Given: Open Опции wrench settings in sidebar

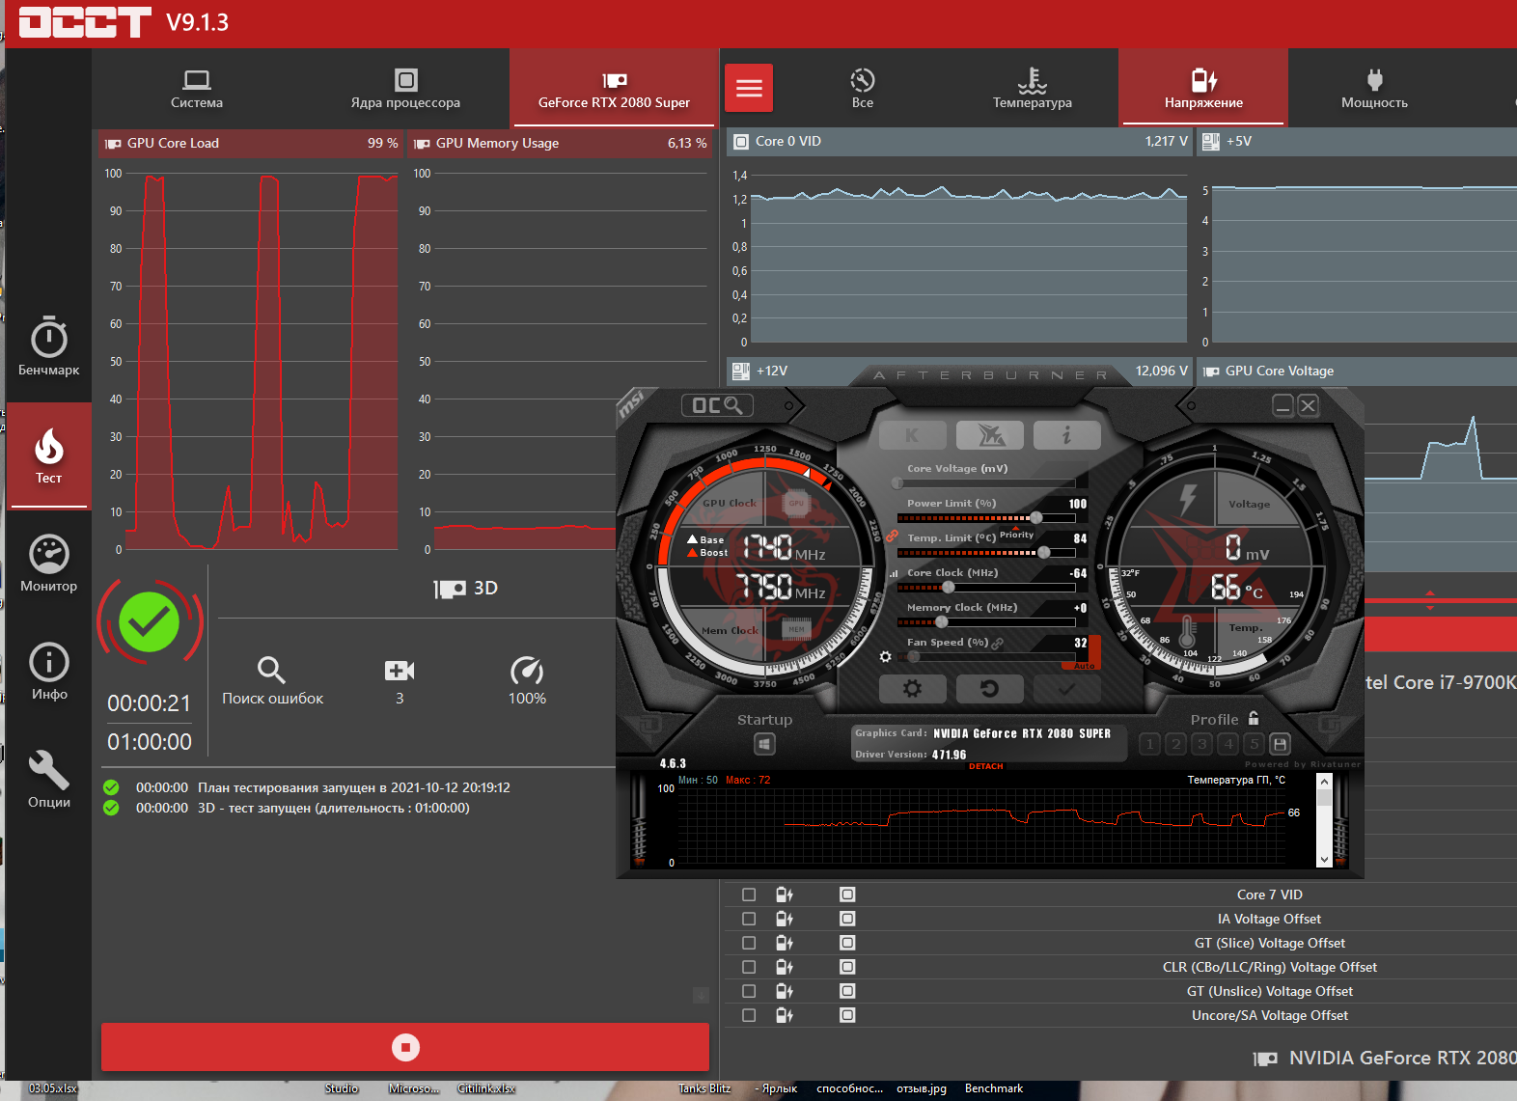Looking at the screenshot, I should [49, 780].
